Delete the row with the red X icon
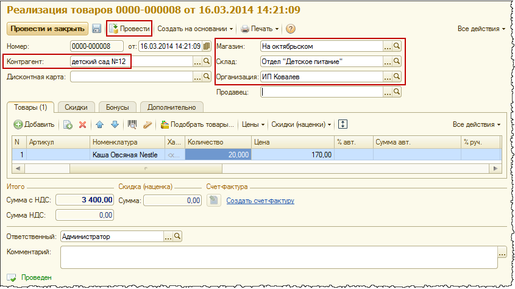The height and width of the screenshot is (289, 515). click(82, 124)
